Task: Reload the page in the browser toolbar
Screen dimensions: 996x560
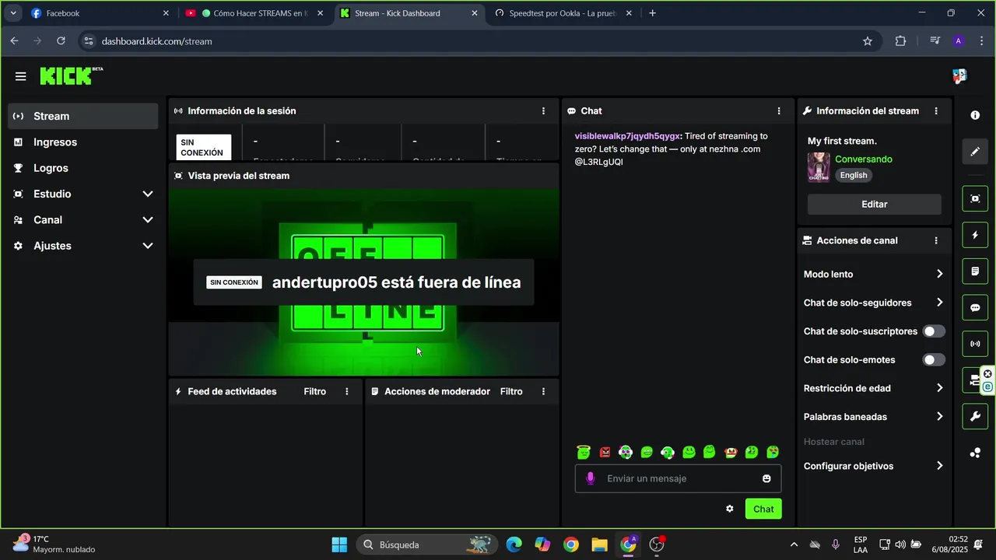Action: tap(61, 41)
